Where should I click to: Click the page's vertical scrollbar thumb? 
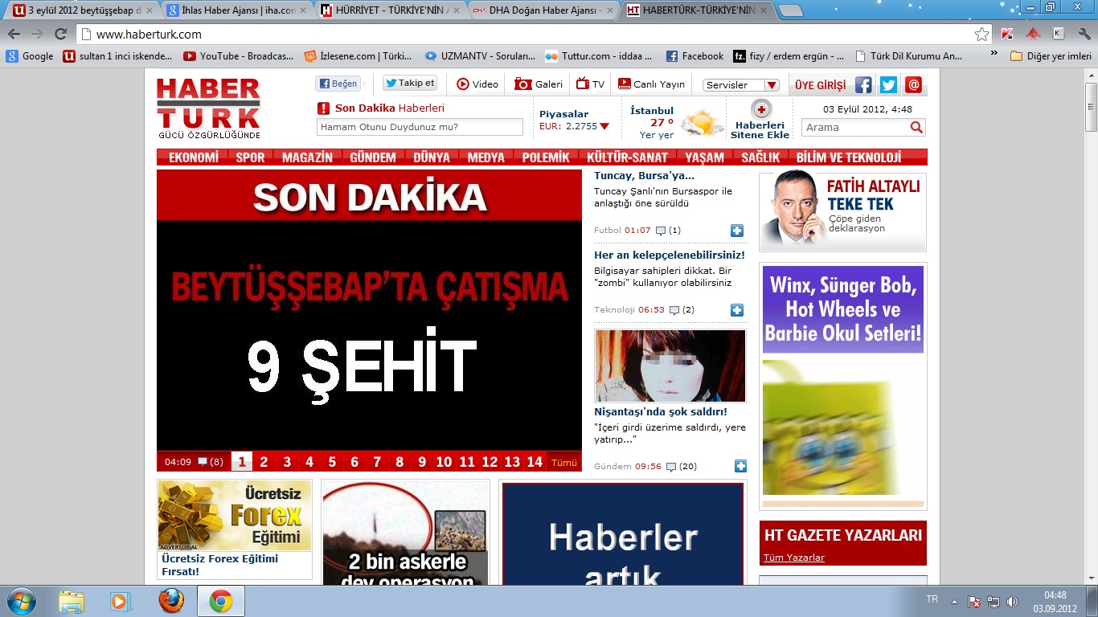tap(1091, 107)
